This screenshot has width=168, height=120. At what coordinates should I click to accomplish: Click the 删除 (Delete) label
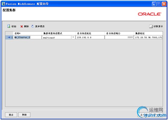click(x=26, y=26)
